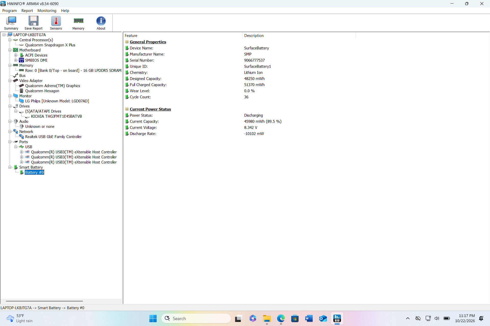
Task: Select the Full Charged Capacity row
Action: (240, 85)
